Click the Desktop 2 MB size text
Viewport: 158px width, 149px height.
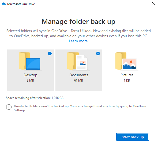click(x=30, y=81)
